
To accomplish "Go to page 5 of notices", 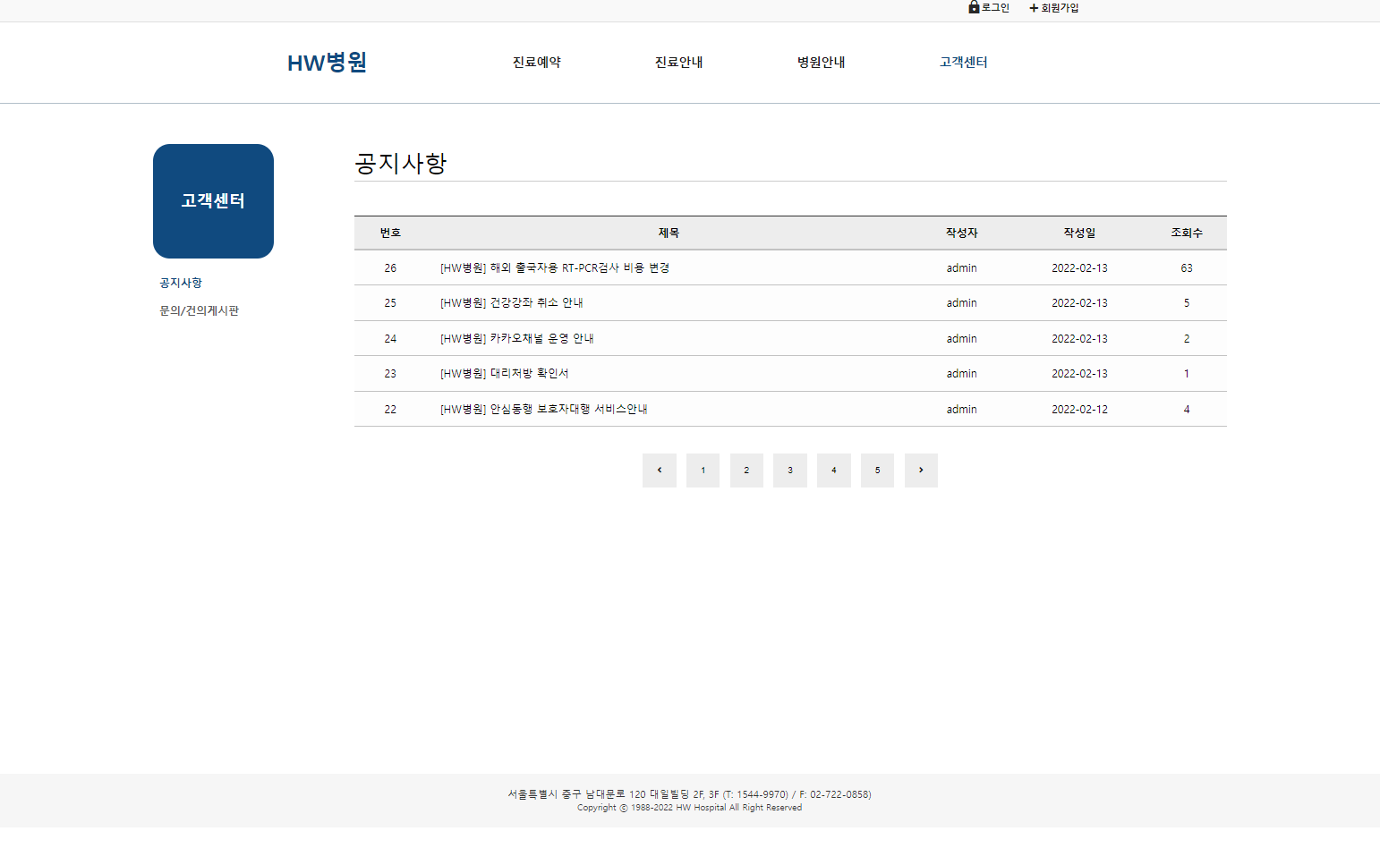I will 877,470.
